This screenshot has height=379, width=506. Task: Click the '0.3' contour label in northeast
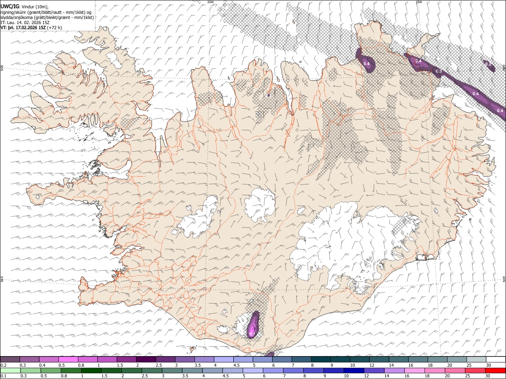tap(438, 71)
